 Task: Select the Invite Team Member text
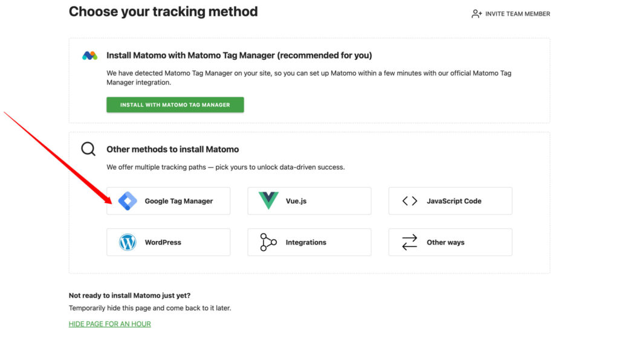pos(517,14)
